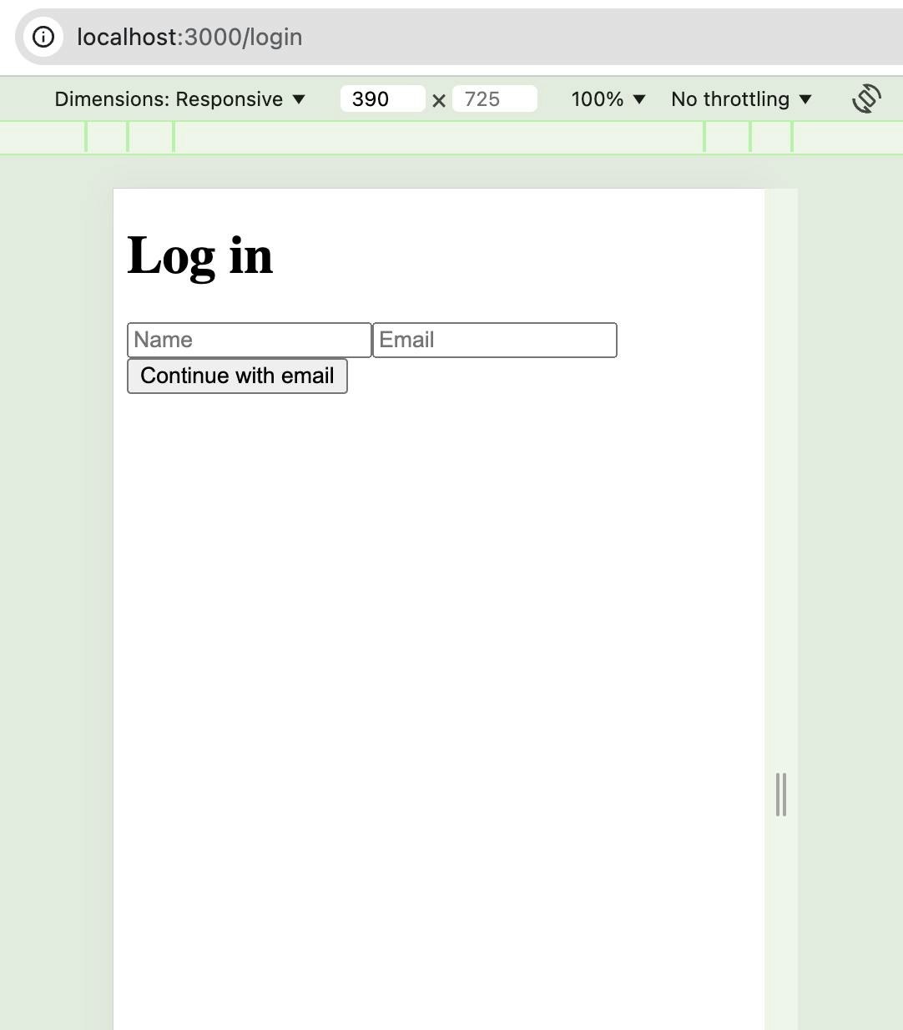Screen dimensions: 903x1030
Task: Click the viewport width field showing 390
Action: [382, 99]
